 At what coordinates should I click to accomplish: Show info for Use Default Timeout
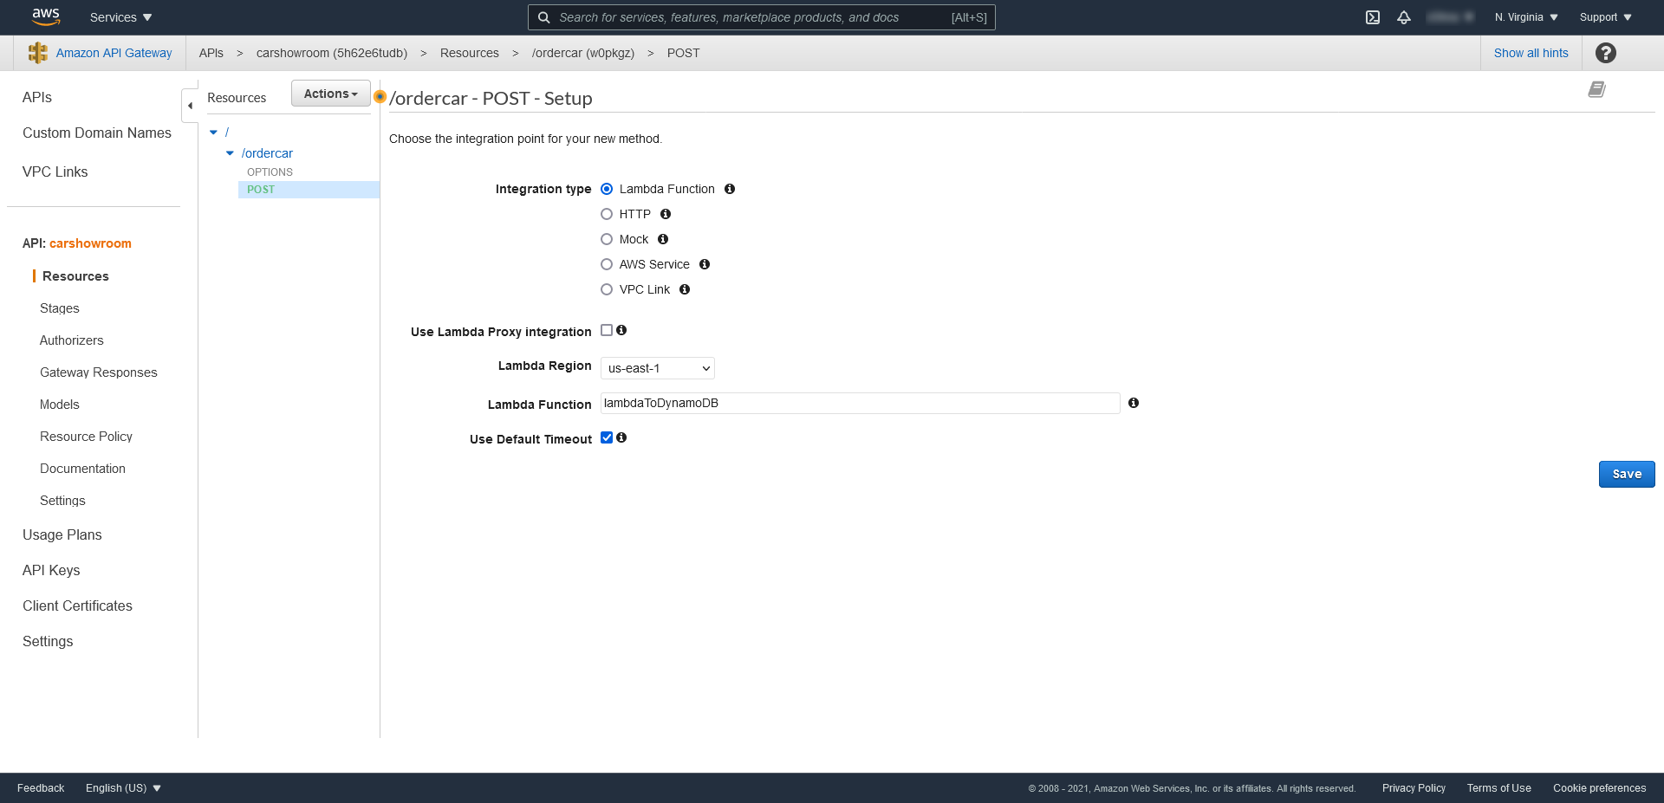(x=621, y=437)
